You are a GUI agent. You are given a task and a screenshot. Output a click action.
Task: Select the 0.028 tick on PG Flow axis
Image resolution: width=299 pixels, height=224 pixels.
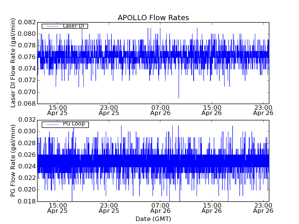27,143
